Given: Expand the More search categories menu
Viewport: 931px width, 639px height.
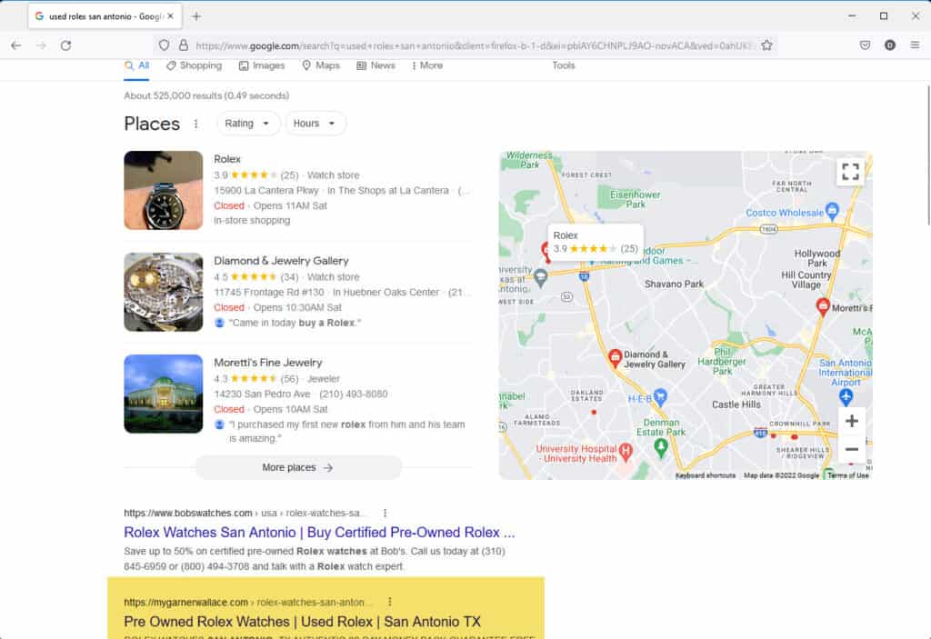Looking at the screenshot, I should pos(427,65).
